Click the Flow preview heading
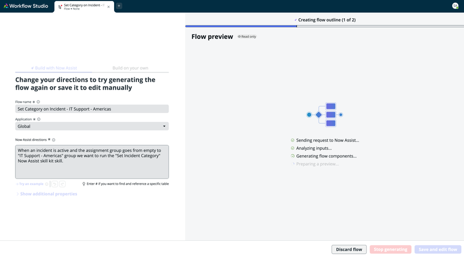The height and width of the screenshot is (257, 464). tap(212, 37)
